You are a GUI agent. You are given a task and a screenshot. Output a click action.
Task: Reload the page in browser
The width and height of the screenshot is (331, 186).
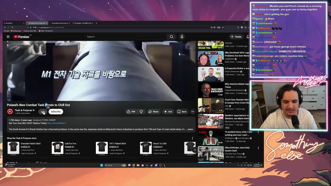[12, 27]
